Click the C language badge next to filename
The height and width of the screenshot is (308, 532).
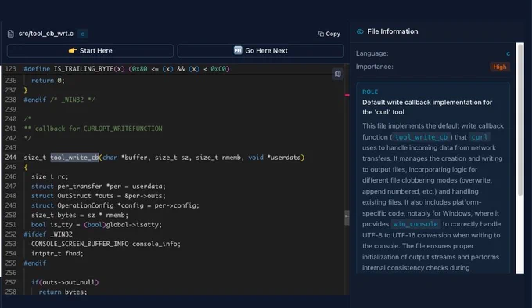pyautogui.click(x=82, y=34)
